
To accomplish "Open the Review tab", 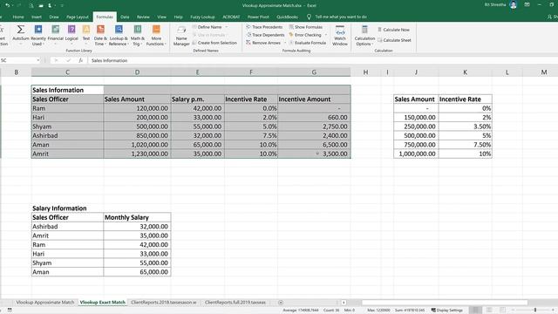I will point(143,17).
